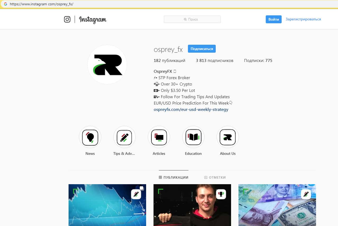The image size is (338, 226).
Task: Click the Подписаться follow button
Action: 202,49
